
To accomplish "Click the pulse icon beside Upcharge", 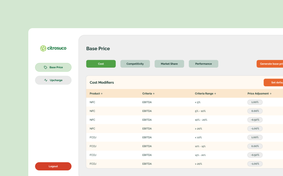I will [x=46, y=80].
